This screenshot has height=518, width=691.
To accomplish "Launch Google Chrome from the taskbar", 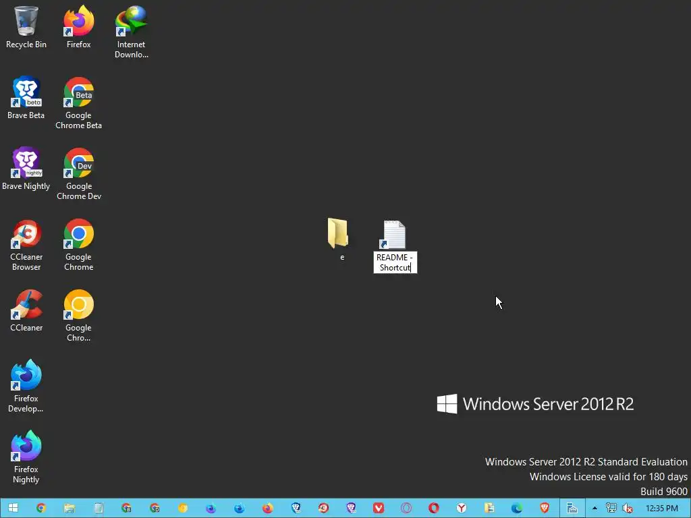I will tap(41, 509).
